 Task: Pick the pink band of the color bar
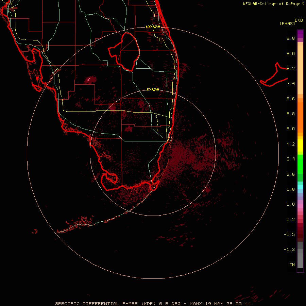pos(300,206)
